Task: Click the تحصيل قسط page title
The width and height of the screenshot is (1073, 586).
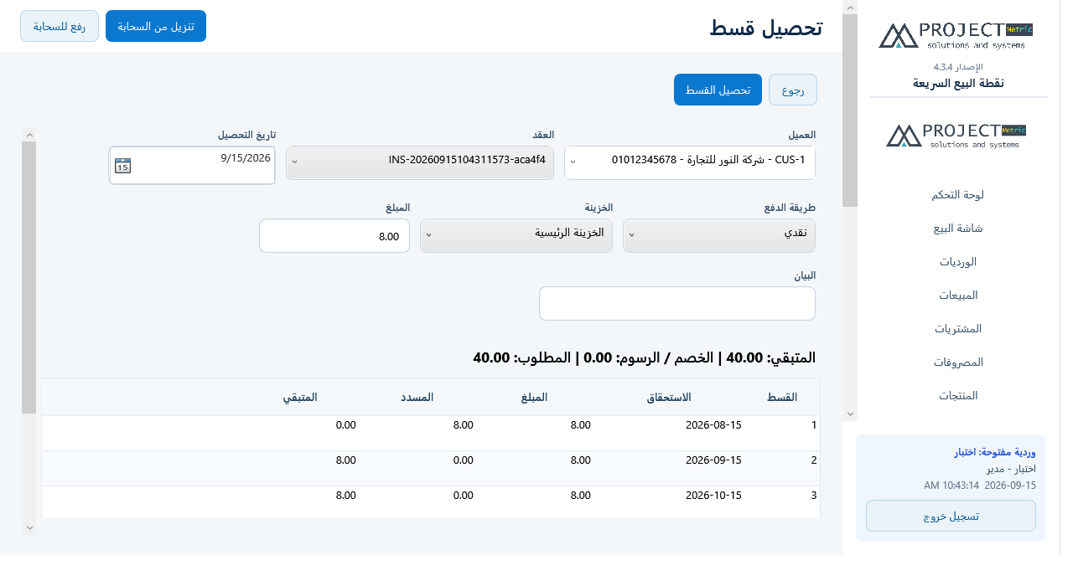Action: (765, 27)
